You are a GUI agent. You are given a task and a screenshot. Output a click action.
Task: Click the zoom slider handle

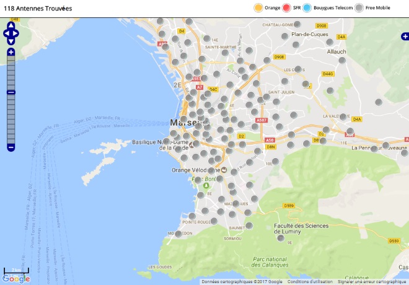click(x=11, y=92)
